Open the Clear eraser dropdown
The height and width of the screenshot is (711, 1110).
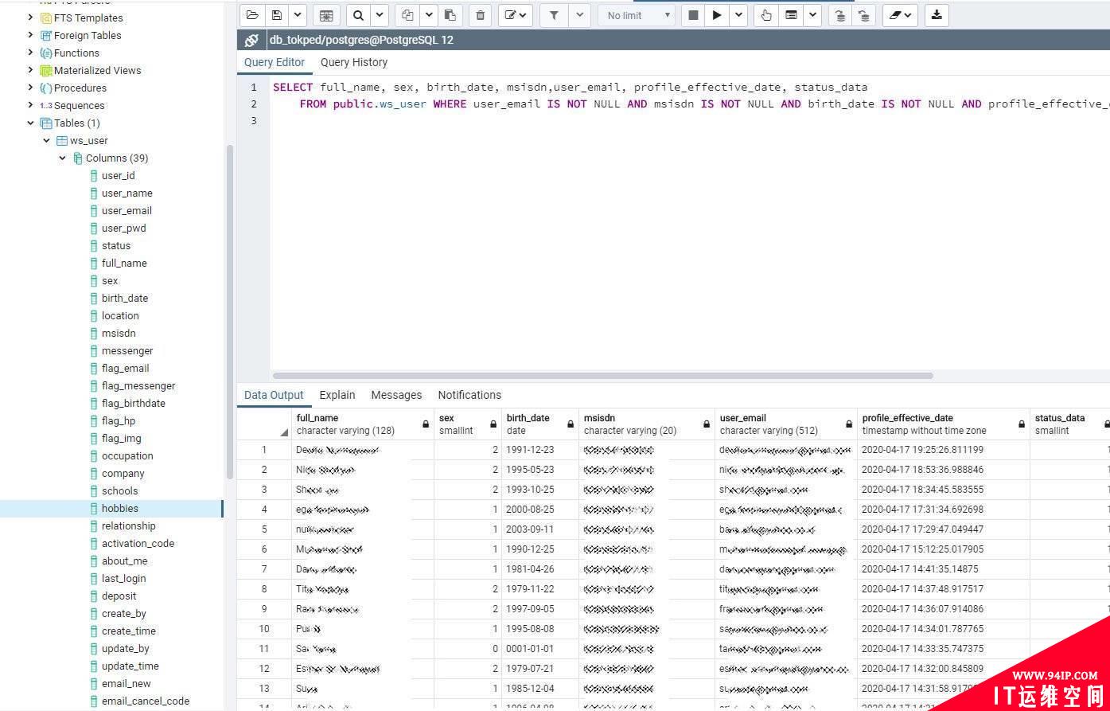tap(900, 15)
